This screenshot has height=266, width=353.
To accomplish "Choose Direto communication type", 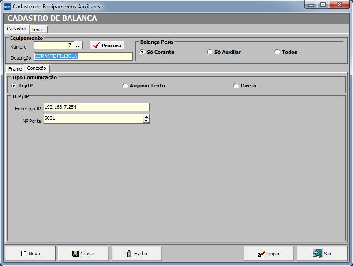I will (237, 86).
